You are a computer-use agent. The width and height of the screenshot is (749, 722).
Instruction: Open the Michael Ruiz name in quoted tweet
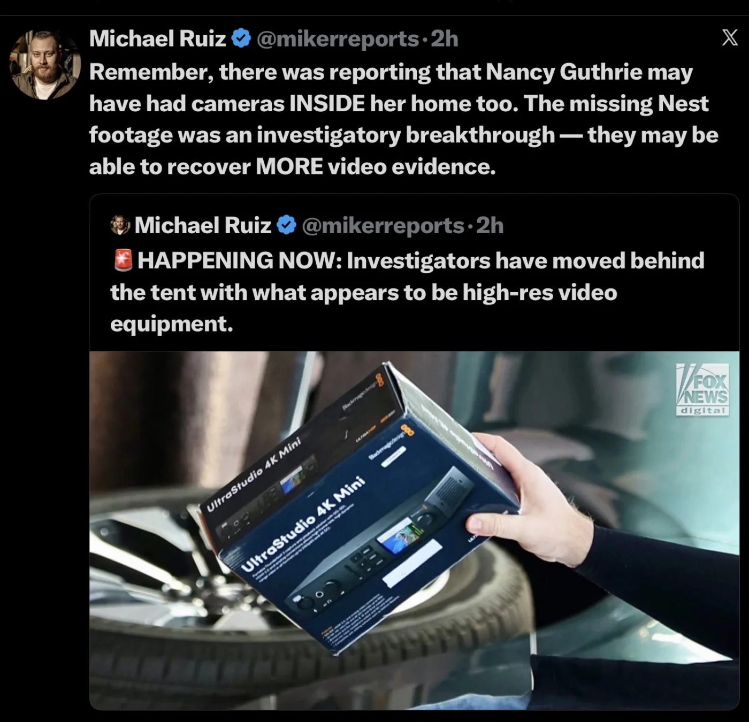pyautogui.click(x=203, y=225)
